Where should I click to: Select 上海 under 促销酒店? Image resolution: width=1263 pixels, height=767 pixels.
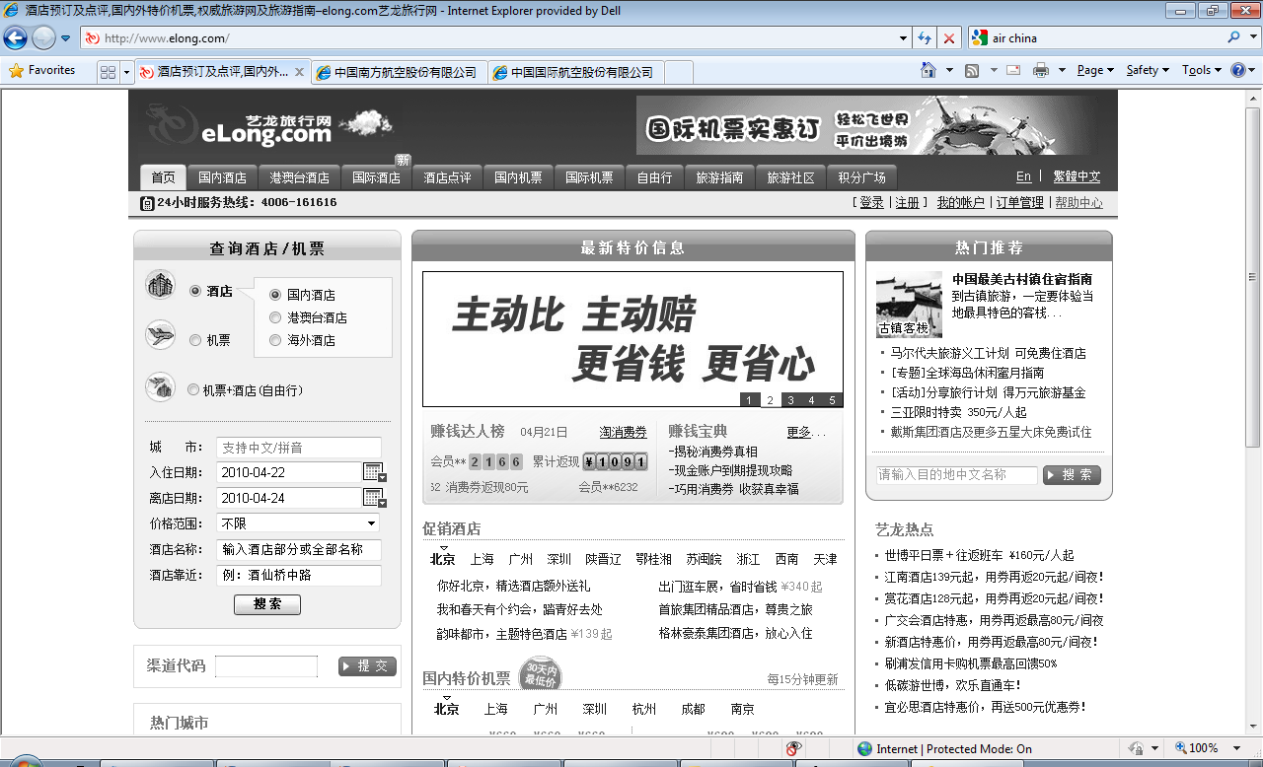pyautogui.click(x=482, y=559)
